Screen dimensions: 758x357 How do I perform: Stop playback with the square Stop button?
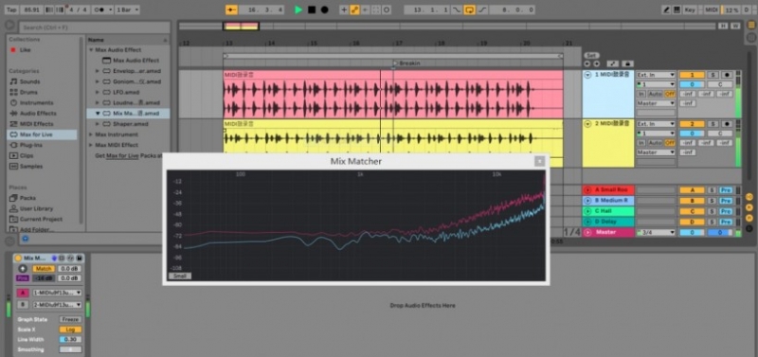312,9
